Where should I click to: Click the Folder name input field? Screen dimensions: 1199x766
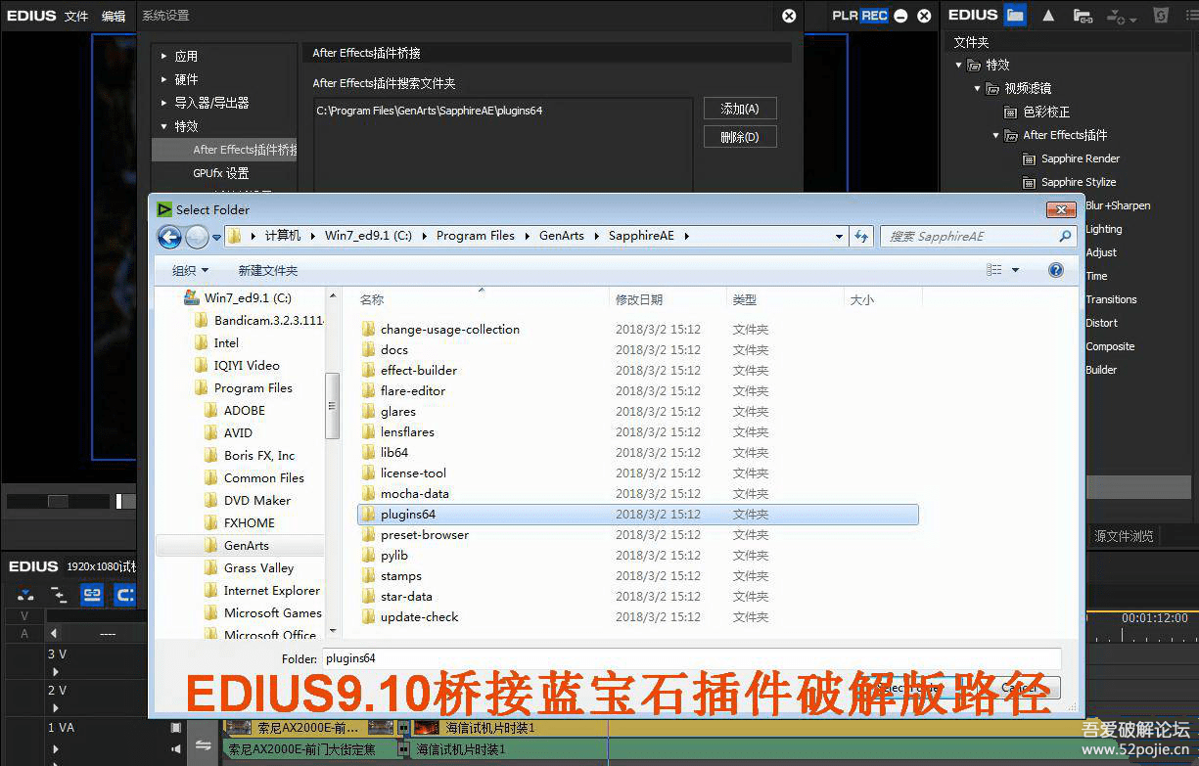pos(691,658)
